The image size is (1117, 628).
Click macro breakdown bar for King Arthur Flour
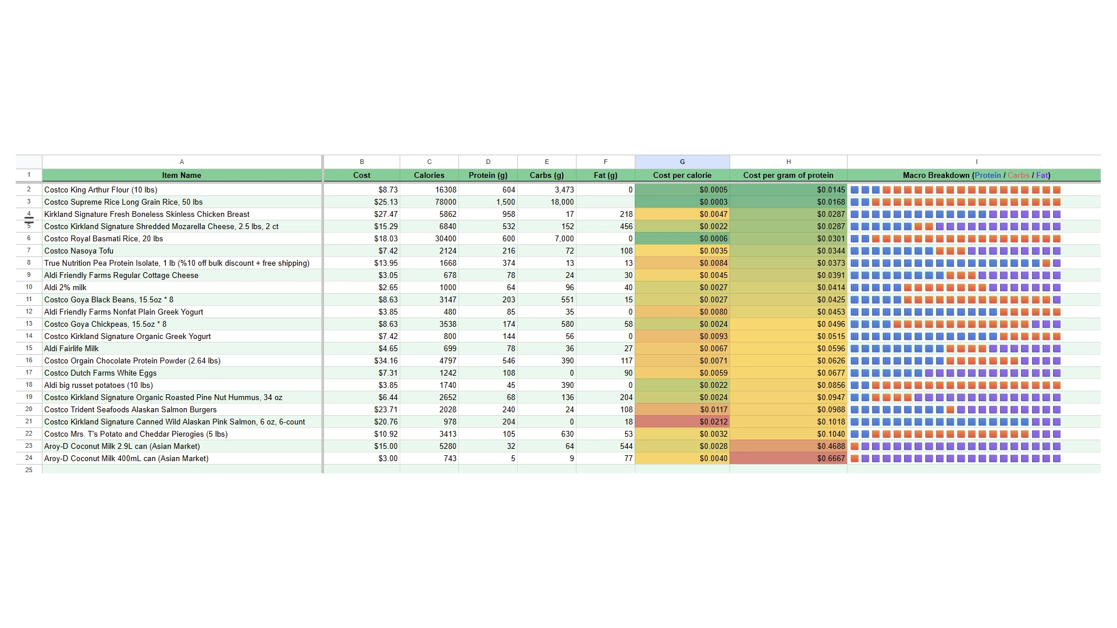[955, 190]
